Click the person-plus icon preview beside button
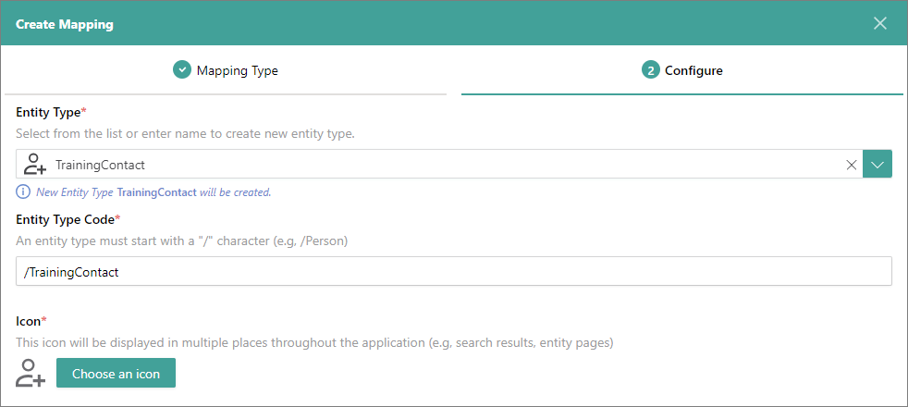The image size is (908, 407). 31,374
